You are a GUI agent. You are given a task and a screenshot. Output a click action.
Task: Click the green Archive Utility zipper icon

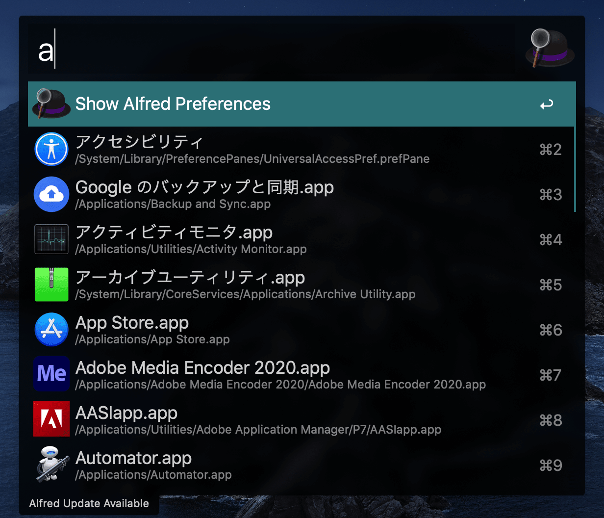pyautogui.click(x=51, y=285)
